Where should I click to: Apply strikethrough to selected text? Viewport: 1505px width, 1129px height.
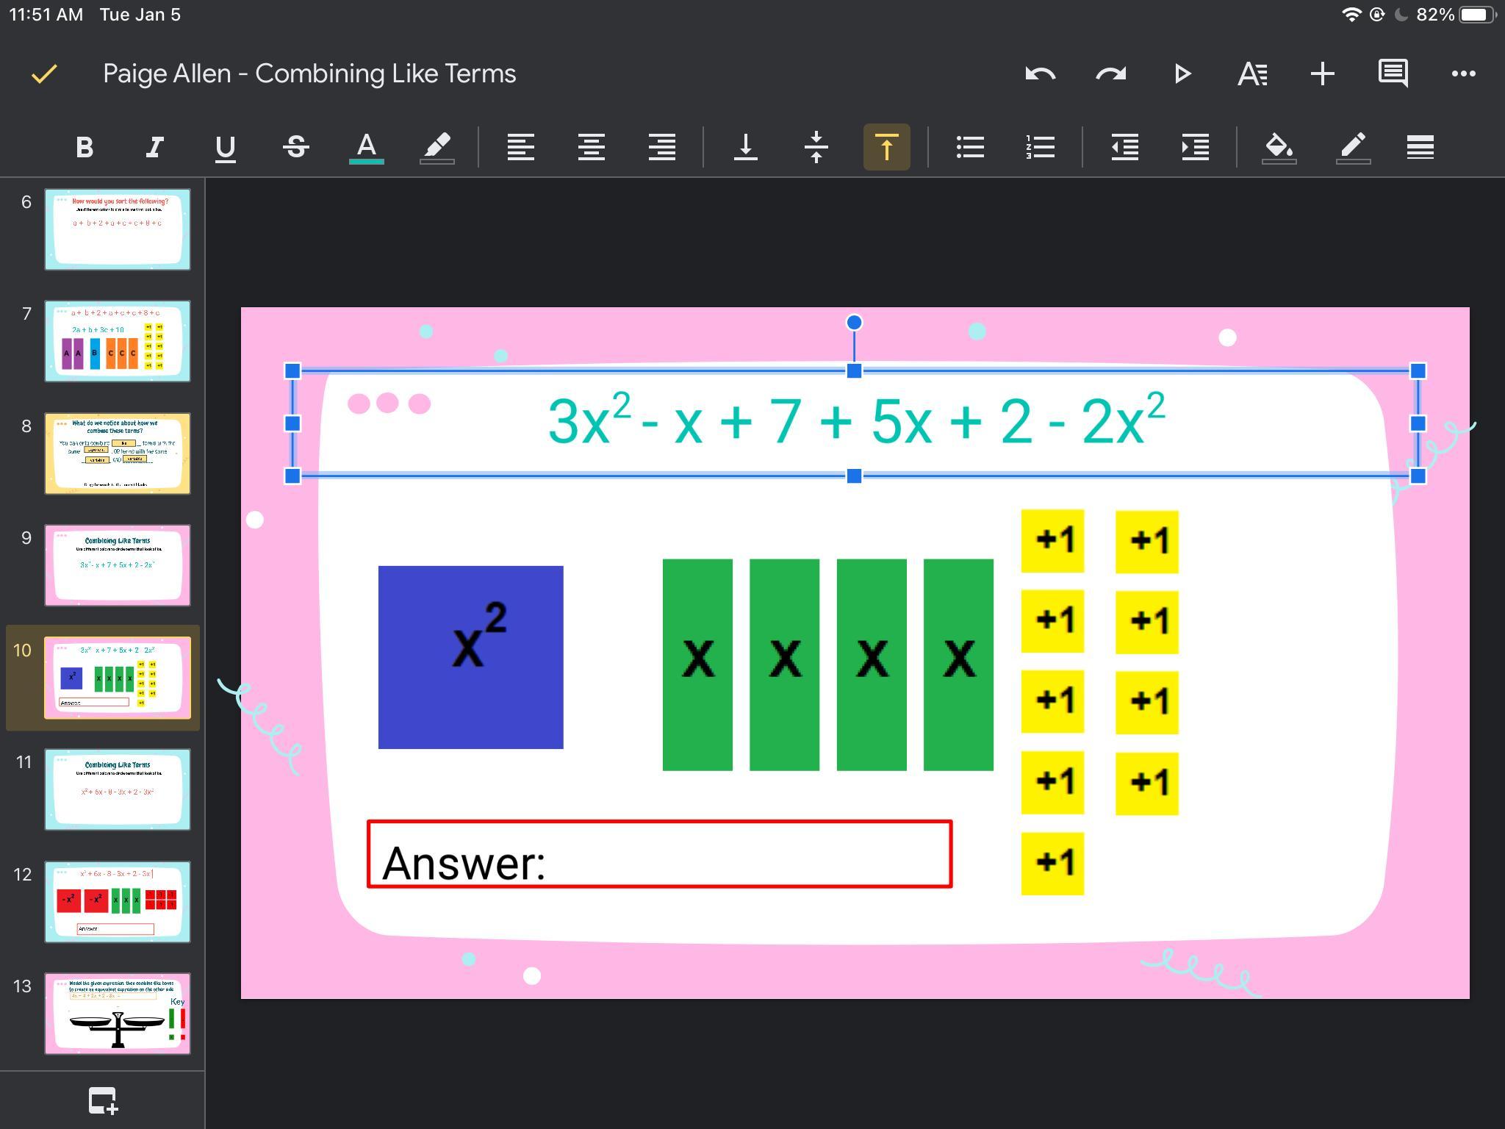(295, 148)
